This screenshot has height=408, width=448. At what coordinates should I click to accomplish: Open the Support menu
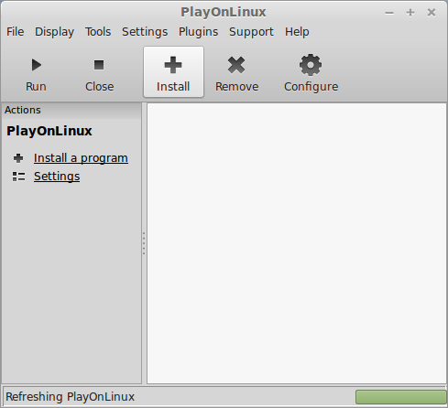click(251, 32)
